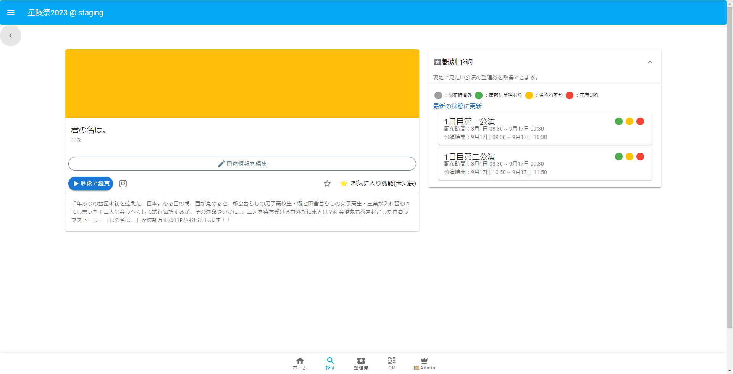
Task: Open the Instagram link icon
Action: click(123, 184)
